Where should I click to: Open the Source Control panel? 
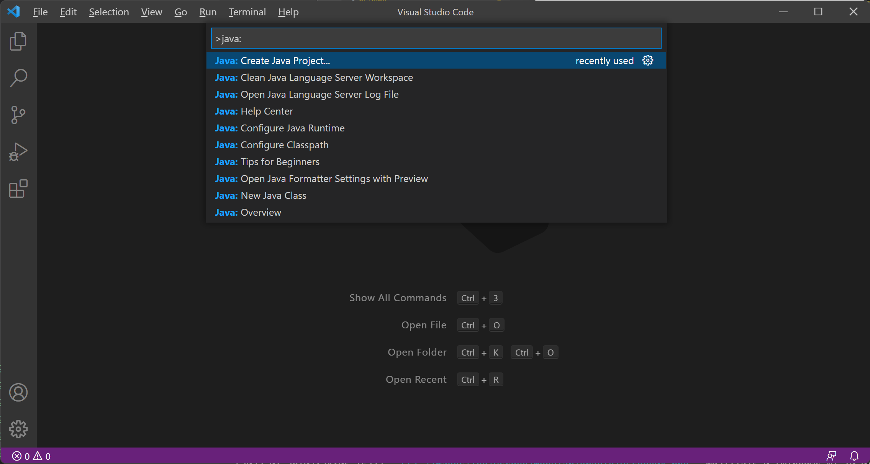tap(18, 115)
